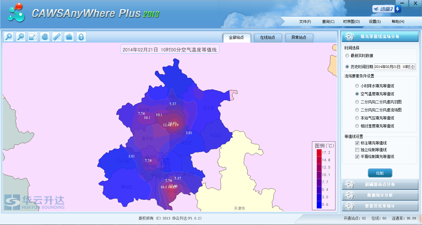Click the dragon emblem on 数据统计分析 header

coord(350,195)
